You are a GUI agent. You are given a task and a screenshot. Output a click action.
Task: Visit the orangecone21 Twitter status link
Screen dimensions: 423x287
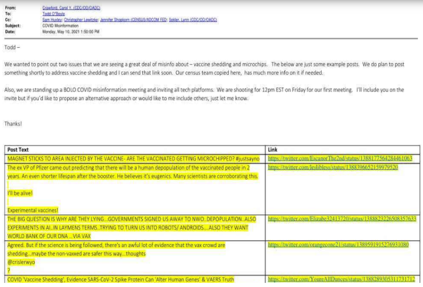[x=337, y=245]
